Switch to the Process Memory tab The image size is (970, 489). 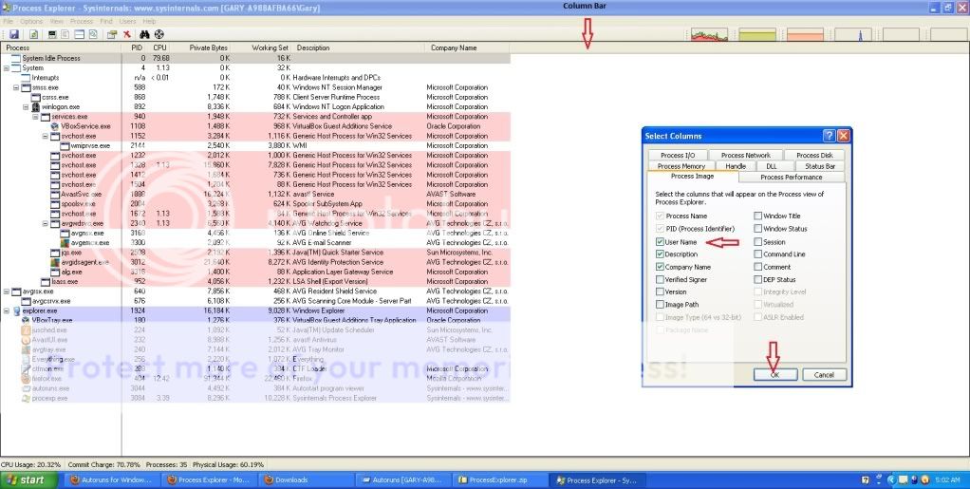(681, 166)
